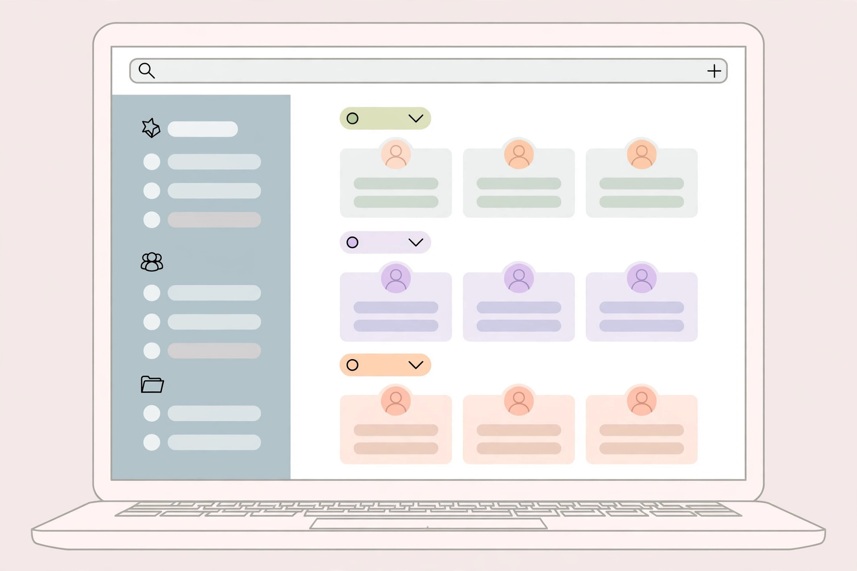Select last avatar in purple row
The height and width of the screenshot is (571, 857).
coord(642,278)
